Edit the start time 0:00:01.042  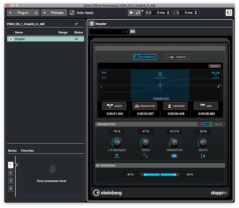115,114
